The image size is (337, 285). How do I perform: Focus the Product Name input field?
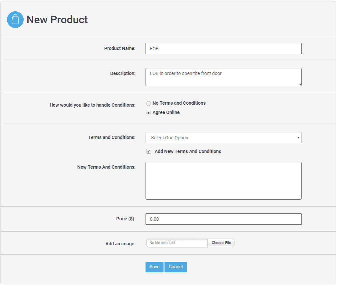223,49
